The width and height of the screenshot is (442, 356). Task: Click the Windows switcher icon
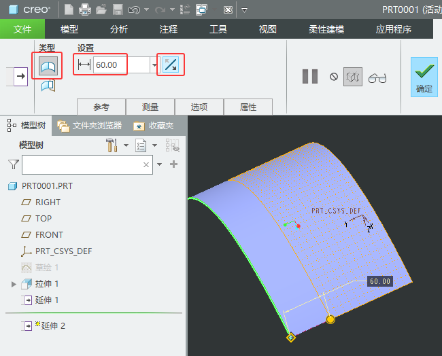coord(201,10)
